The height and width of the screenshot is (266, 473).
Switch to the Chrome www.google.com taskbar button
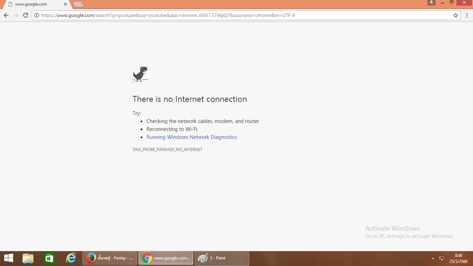(x=166, y=258)
